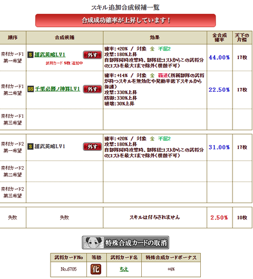Select the 22.50% success rate value
Image resolution: width=253 pixels, height=279 pixels.
coord(219,90)
